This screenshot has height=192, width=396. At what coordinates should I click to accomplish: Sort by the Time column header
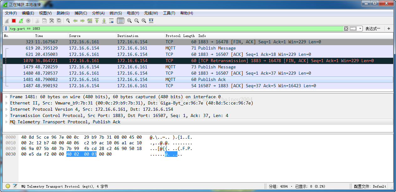pos(51,36)
